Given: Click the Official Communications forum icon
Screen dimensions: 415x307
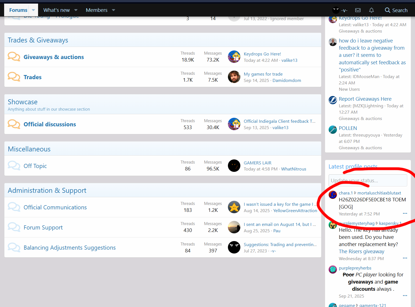Looking at the screenshot, I should tap(14, 207).
